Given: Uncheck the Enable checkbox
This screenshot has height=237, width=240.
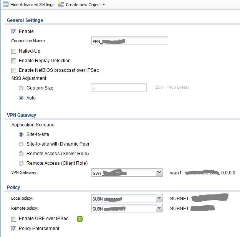Looking at the screenshot, I should [14, 31].
